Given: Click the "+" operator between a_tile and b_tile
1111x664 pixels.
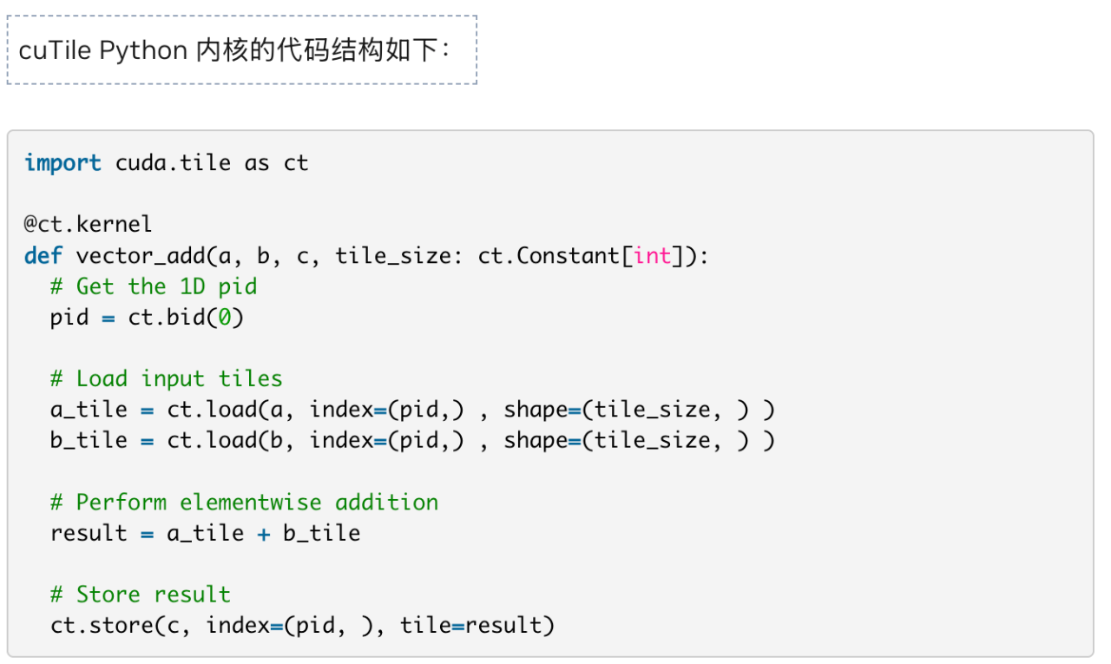Looking at the screenshot, I should [264, 533].
